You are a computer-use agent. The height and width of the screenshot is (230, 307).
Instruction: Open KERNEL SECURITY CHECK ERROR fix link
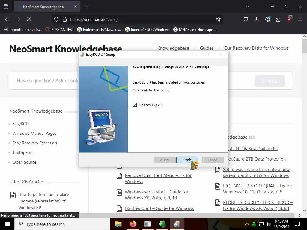coord(258,205)
